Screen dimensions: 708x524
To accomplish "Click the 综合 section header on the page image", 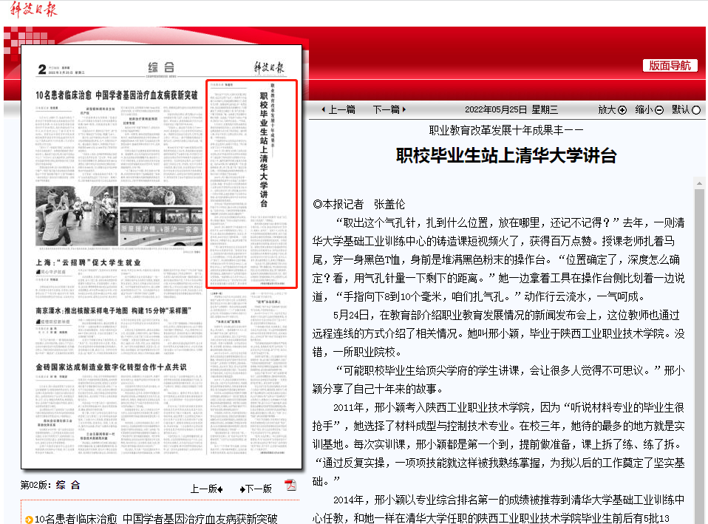I will 161,67.
